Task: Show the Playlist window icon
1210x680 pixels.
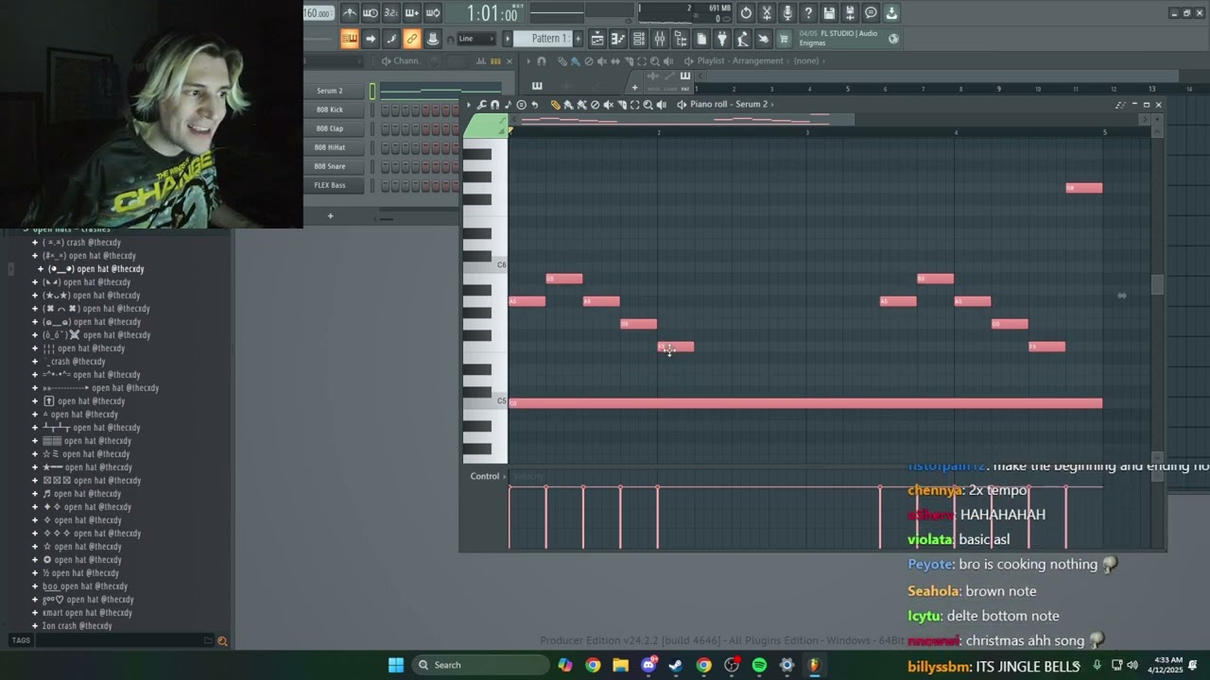Action: [597, 39]
